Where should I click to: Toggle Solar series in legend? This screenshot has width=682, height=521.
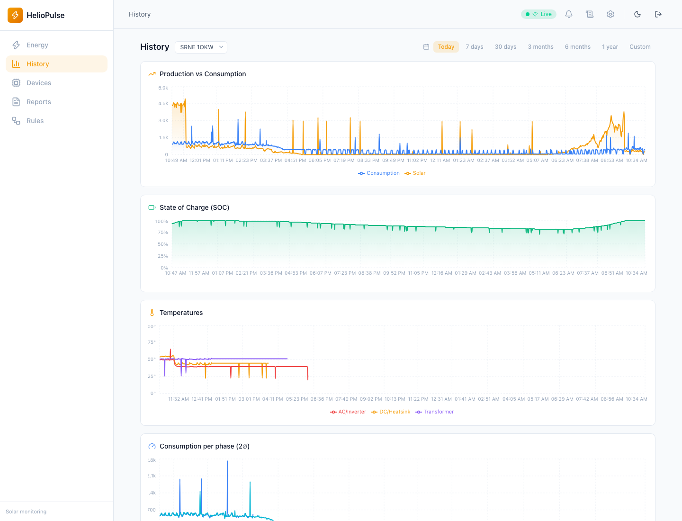[415, 173]
